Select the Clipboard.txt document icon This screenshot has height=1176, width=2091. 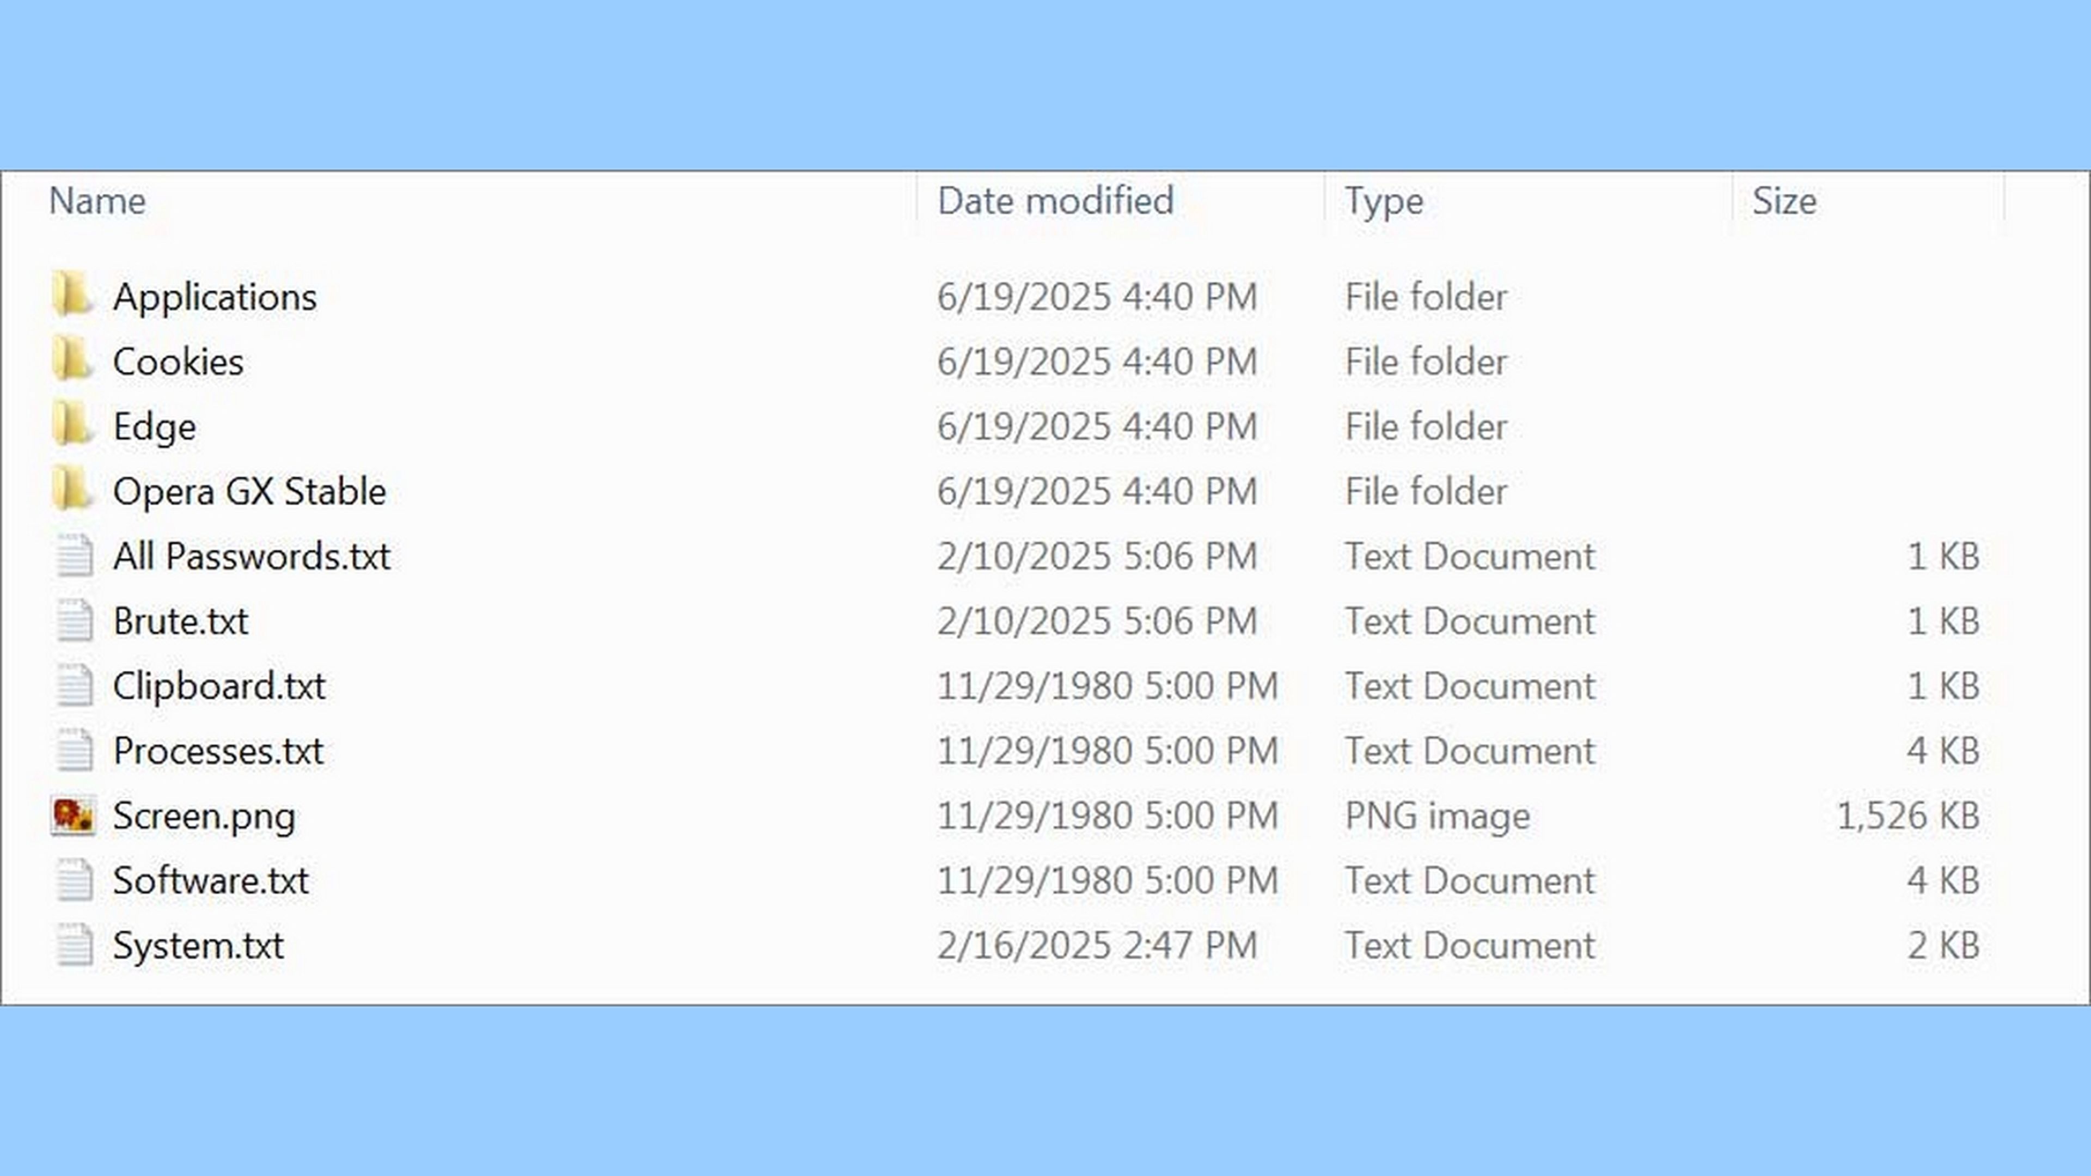pos(75,686)
